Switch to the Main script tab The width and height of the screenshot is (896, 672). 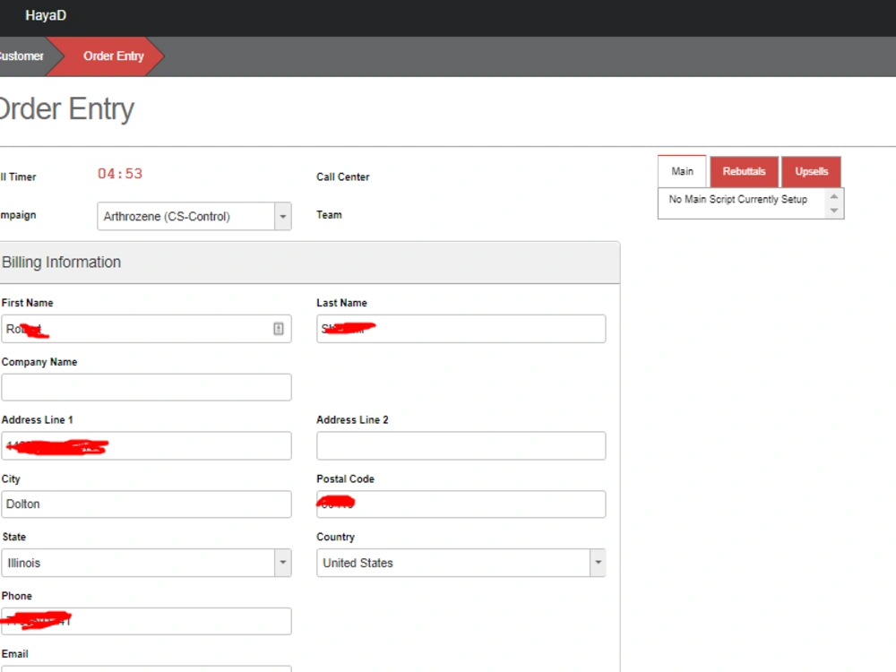click(x=682, y=171)
